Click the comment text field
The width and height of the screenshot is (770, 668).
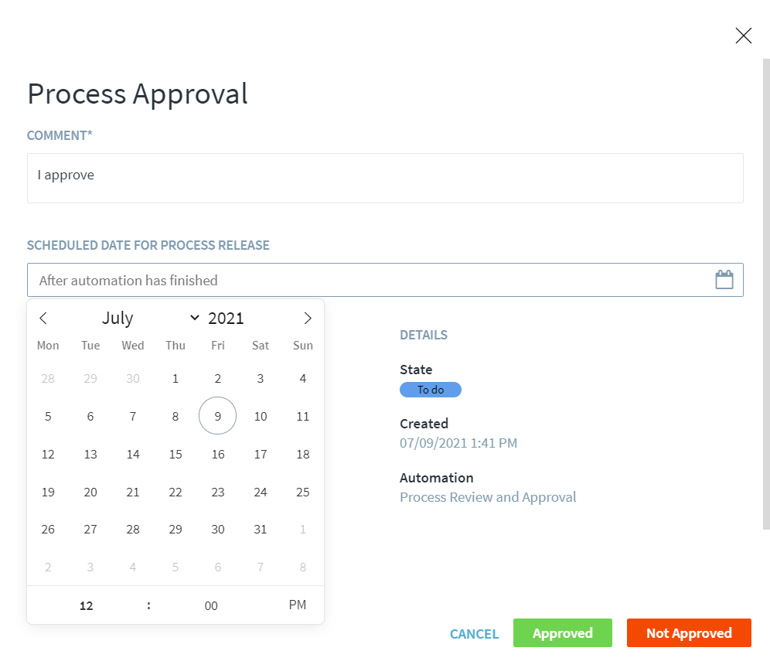point(385,178)
